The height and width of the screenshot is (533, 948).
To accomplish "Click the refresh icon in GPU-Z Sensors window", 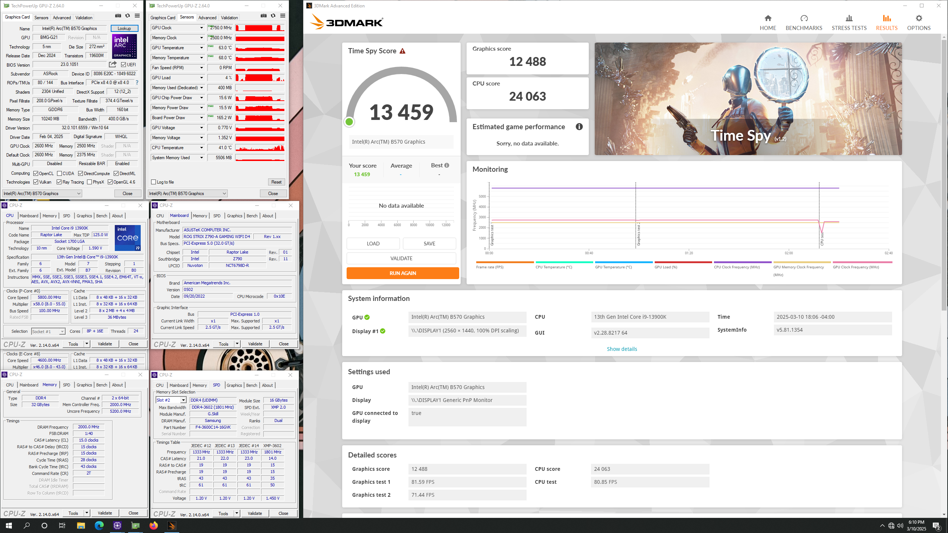I will pyautogui.click(x=273, y=16).
